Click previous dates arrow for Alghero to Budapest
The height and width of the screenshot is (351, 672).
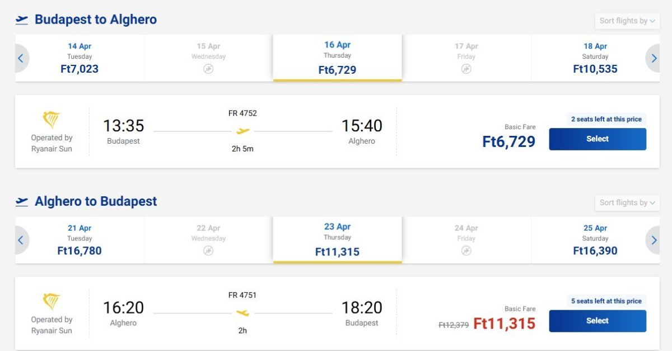(x=21, y=240)
